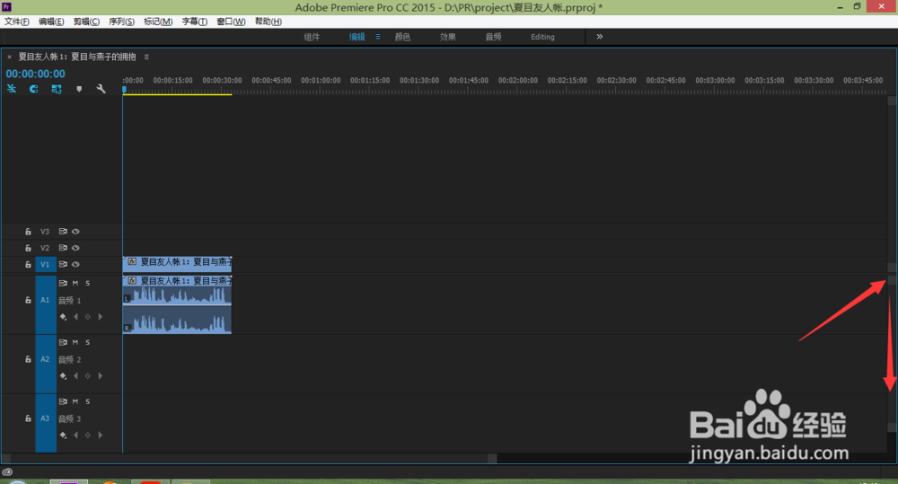Open sequence panel menu beside title

tap(146, 57)
